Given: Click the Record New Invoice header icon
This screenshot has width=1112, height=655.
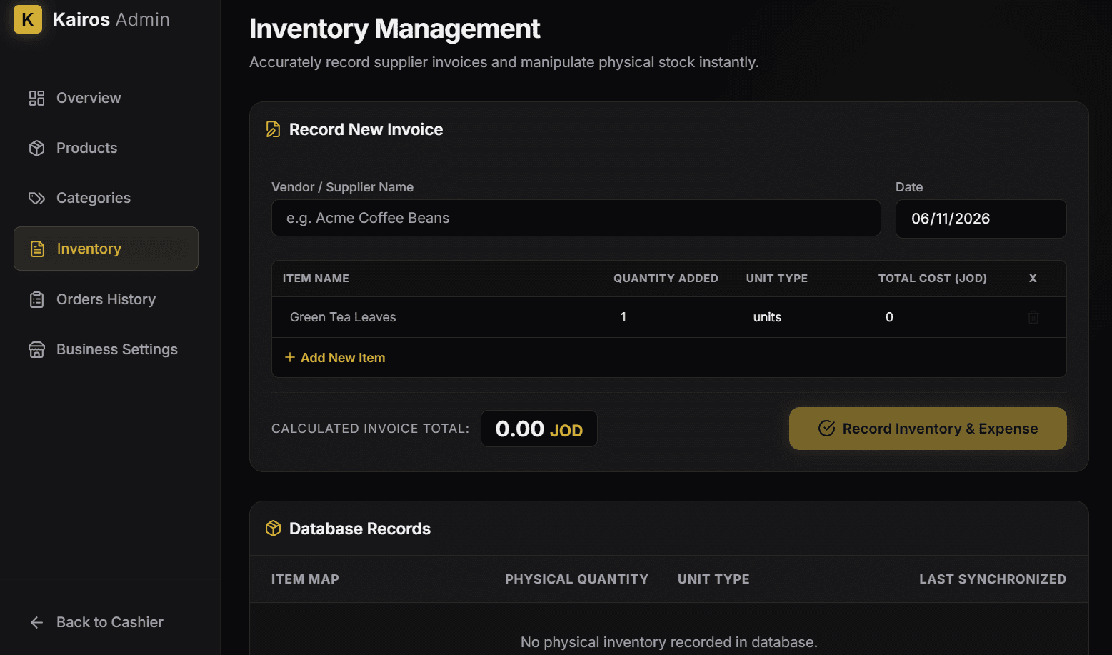Looking at the screenshot, I should (x=273, y=129).
